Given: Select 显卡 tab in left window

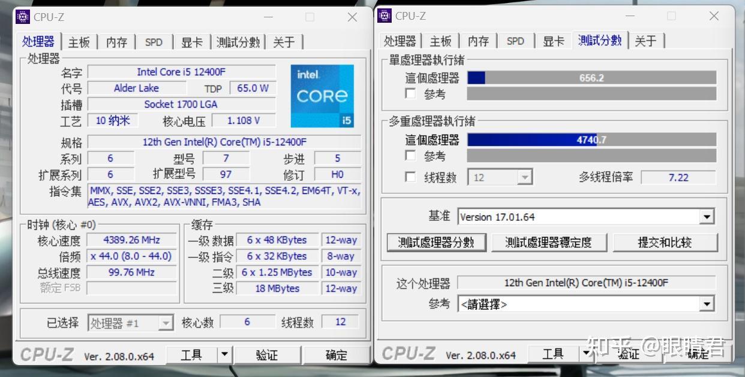Looking at the screenshot, I should point(192,42).
